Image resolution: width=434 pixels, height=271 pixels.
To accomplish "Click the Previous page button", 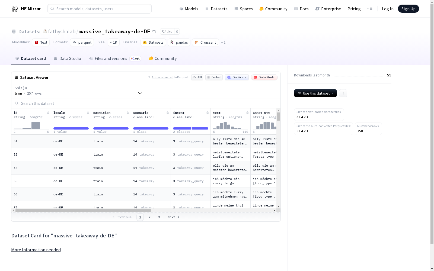I will click(122, 217).
